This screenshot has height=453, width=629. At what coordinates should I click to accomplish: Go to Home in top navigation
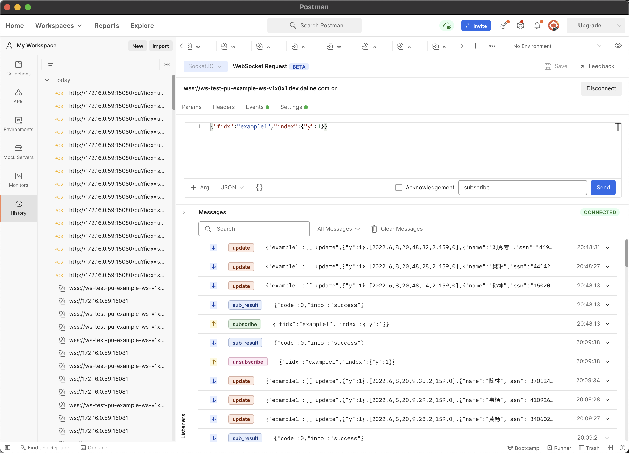[x=15, y=26]
